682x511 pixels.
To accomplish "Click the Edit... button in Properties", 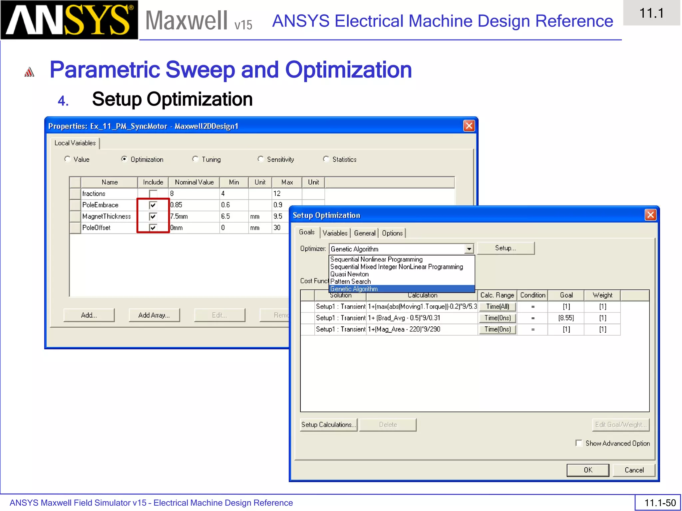I will click(x=219, y=315).
